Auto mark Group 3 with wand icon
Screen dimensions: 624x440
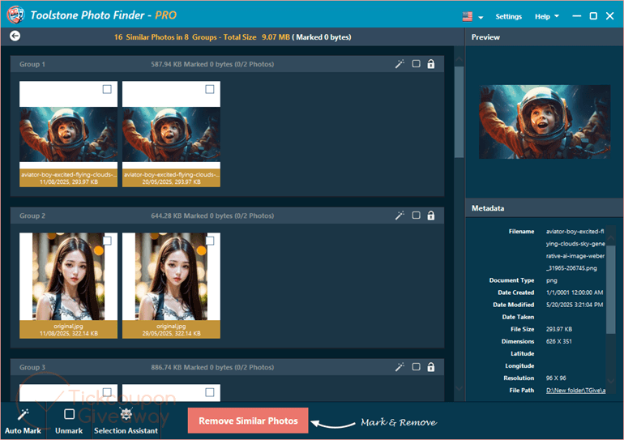pos(400,367)
